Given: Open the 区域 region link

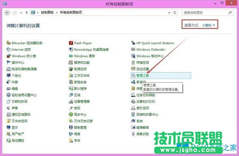Looking at the screenshot, I should 77,95.
